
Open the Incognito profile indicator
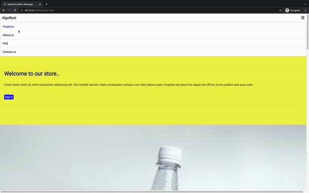pyautogui.click(x=293, y=10)
